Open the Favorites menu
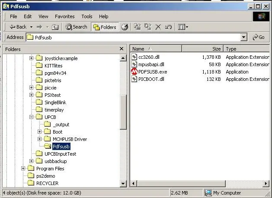 [65, 16]
